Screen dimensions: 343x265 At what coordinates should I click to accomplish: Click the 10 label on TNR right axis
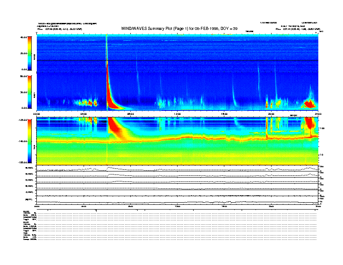tap(321, 155)
